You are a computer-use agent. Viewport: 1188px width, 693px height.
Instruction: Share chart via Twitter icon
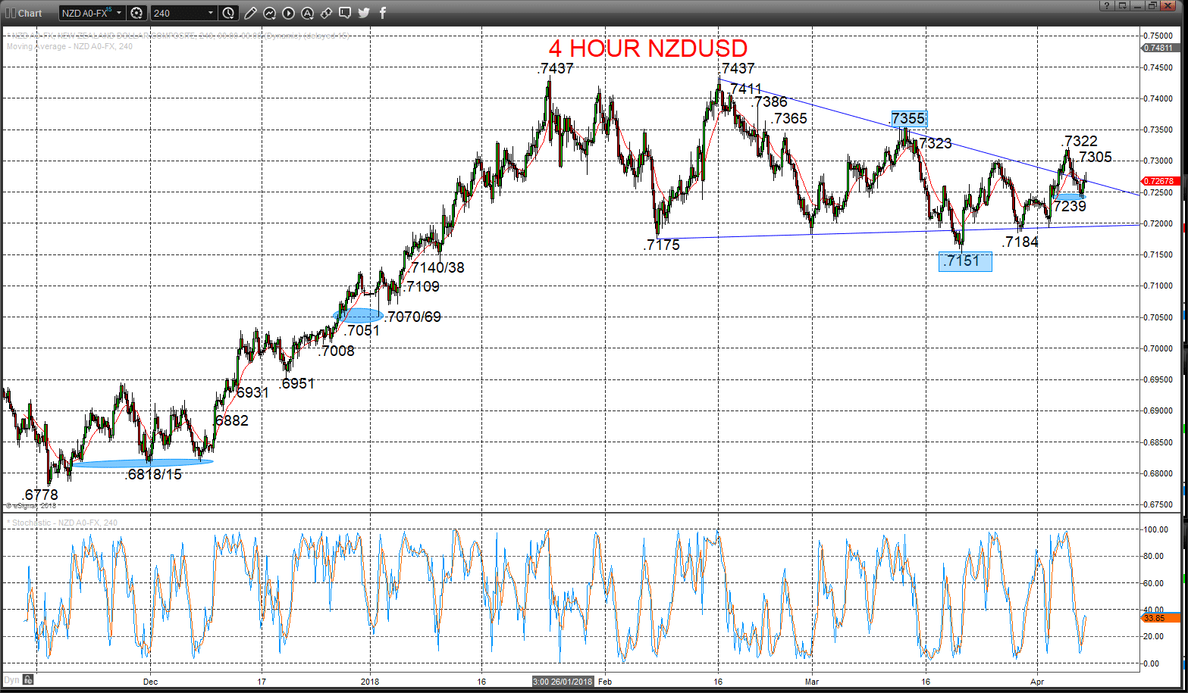click(x=364, y=13)
